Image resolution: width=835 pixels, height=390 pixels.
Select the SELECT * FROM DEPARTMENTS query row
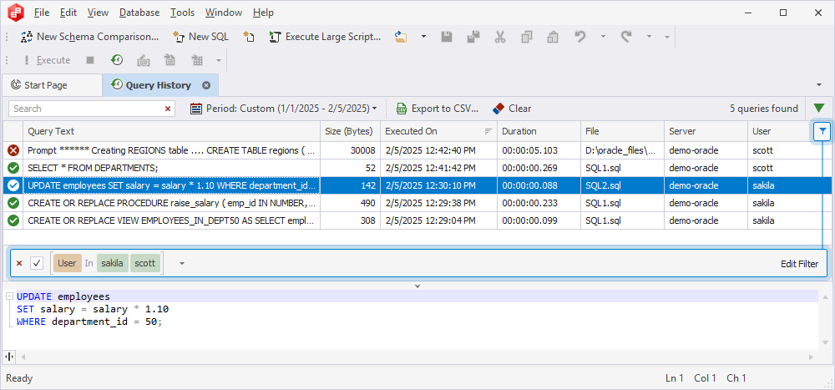point(417,169)
